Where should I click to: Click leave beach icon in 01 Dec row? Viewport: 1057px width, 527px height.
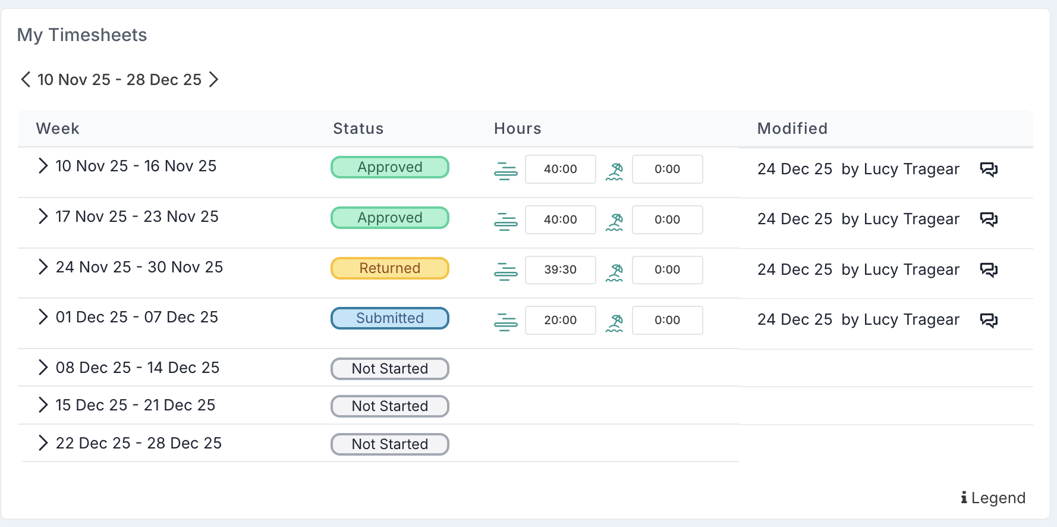(x=614, y=322)
